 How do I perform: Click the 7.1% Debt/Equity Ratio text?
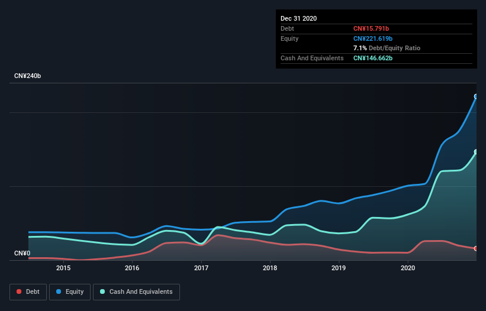click(x=387, y=48)
